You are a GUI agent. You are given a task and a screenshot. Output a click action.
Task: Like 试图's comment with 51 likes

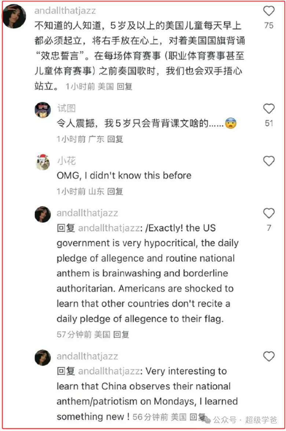(269, 109)
